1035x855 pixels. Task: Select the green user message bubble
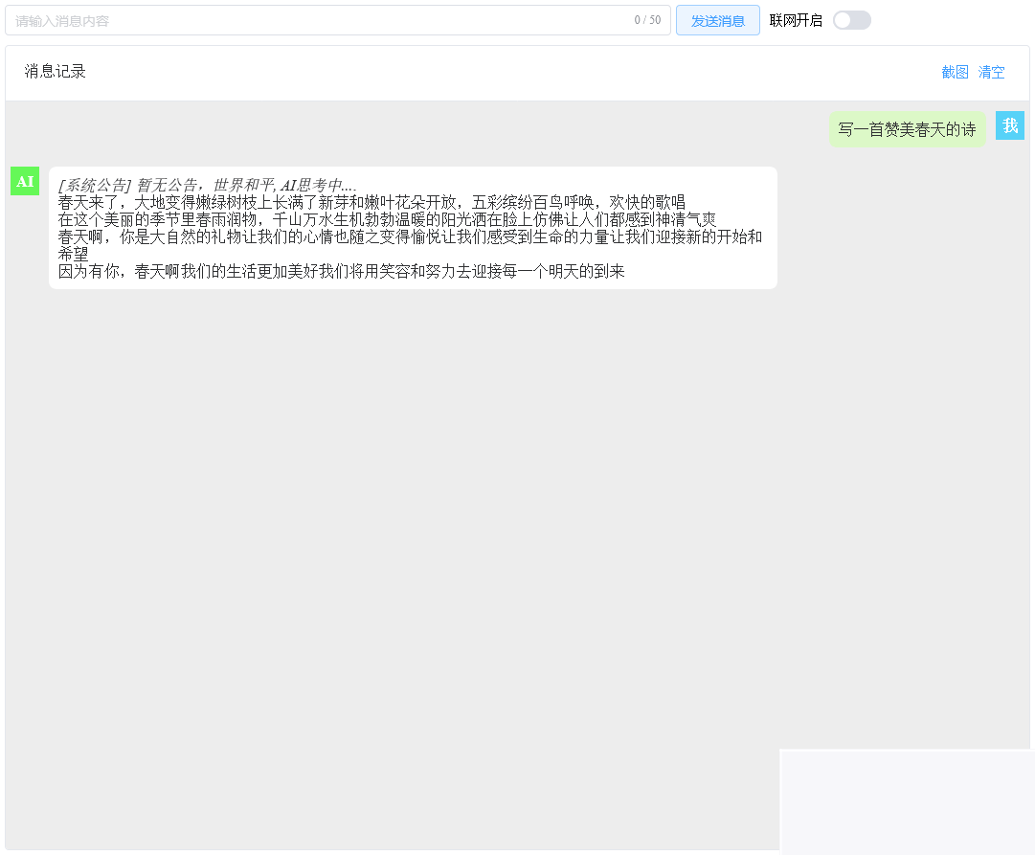(x=907, y=127)
